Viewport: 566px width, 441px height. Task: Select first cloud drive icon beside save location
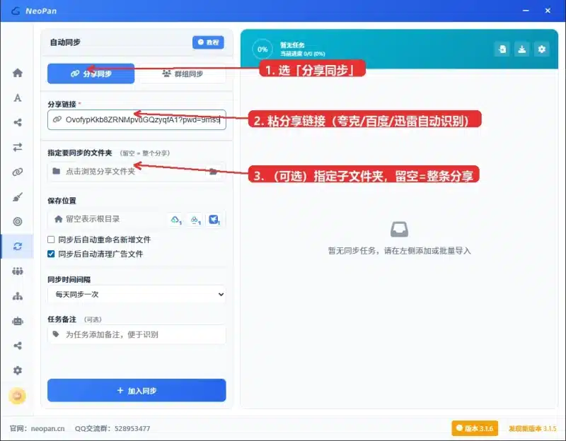175,220
